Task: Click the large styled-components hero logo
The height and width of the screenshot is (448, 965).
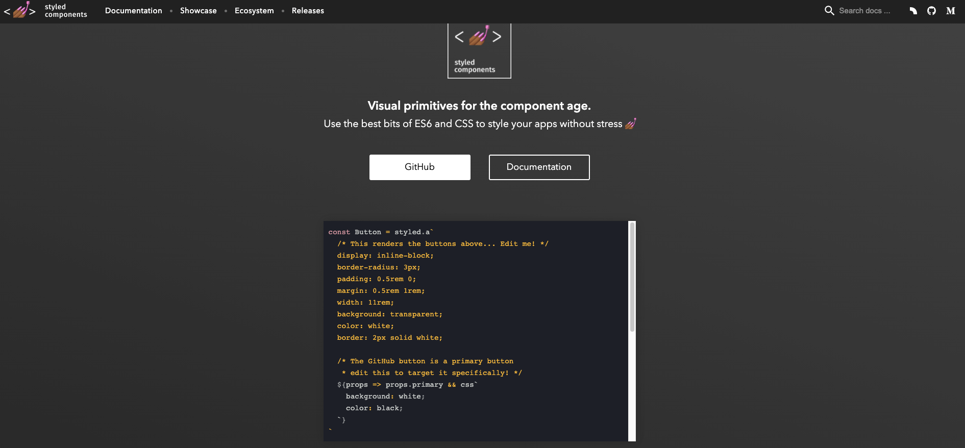Action: click(479, 50)
